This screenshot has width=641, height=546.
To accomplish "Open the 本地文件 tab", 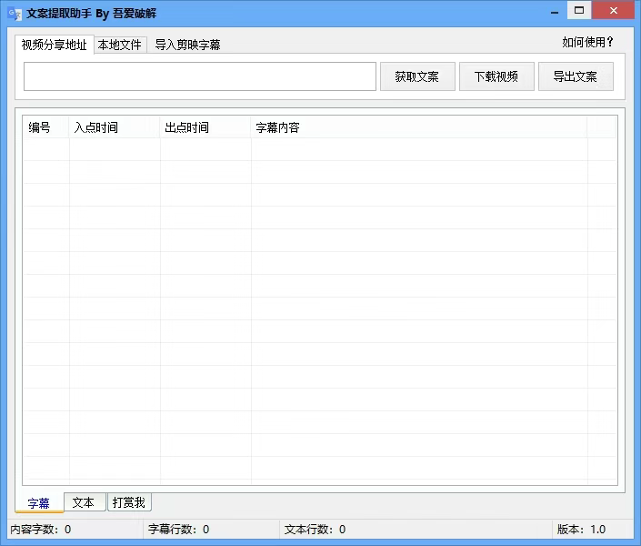I will [120, 45].
